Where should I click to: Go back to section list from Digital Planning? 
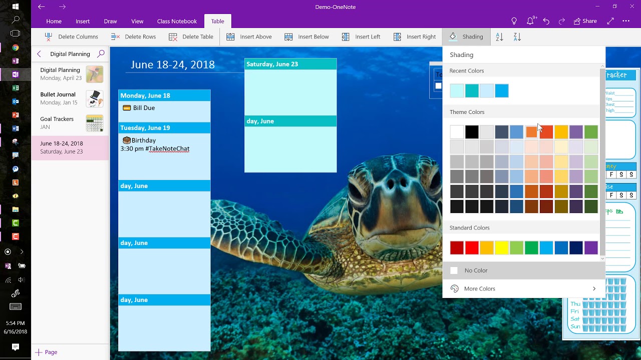point(39,53)
